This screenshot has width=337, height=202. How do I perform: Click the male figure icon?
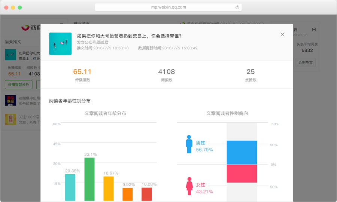click(x=189, y=144)
